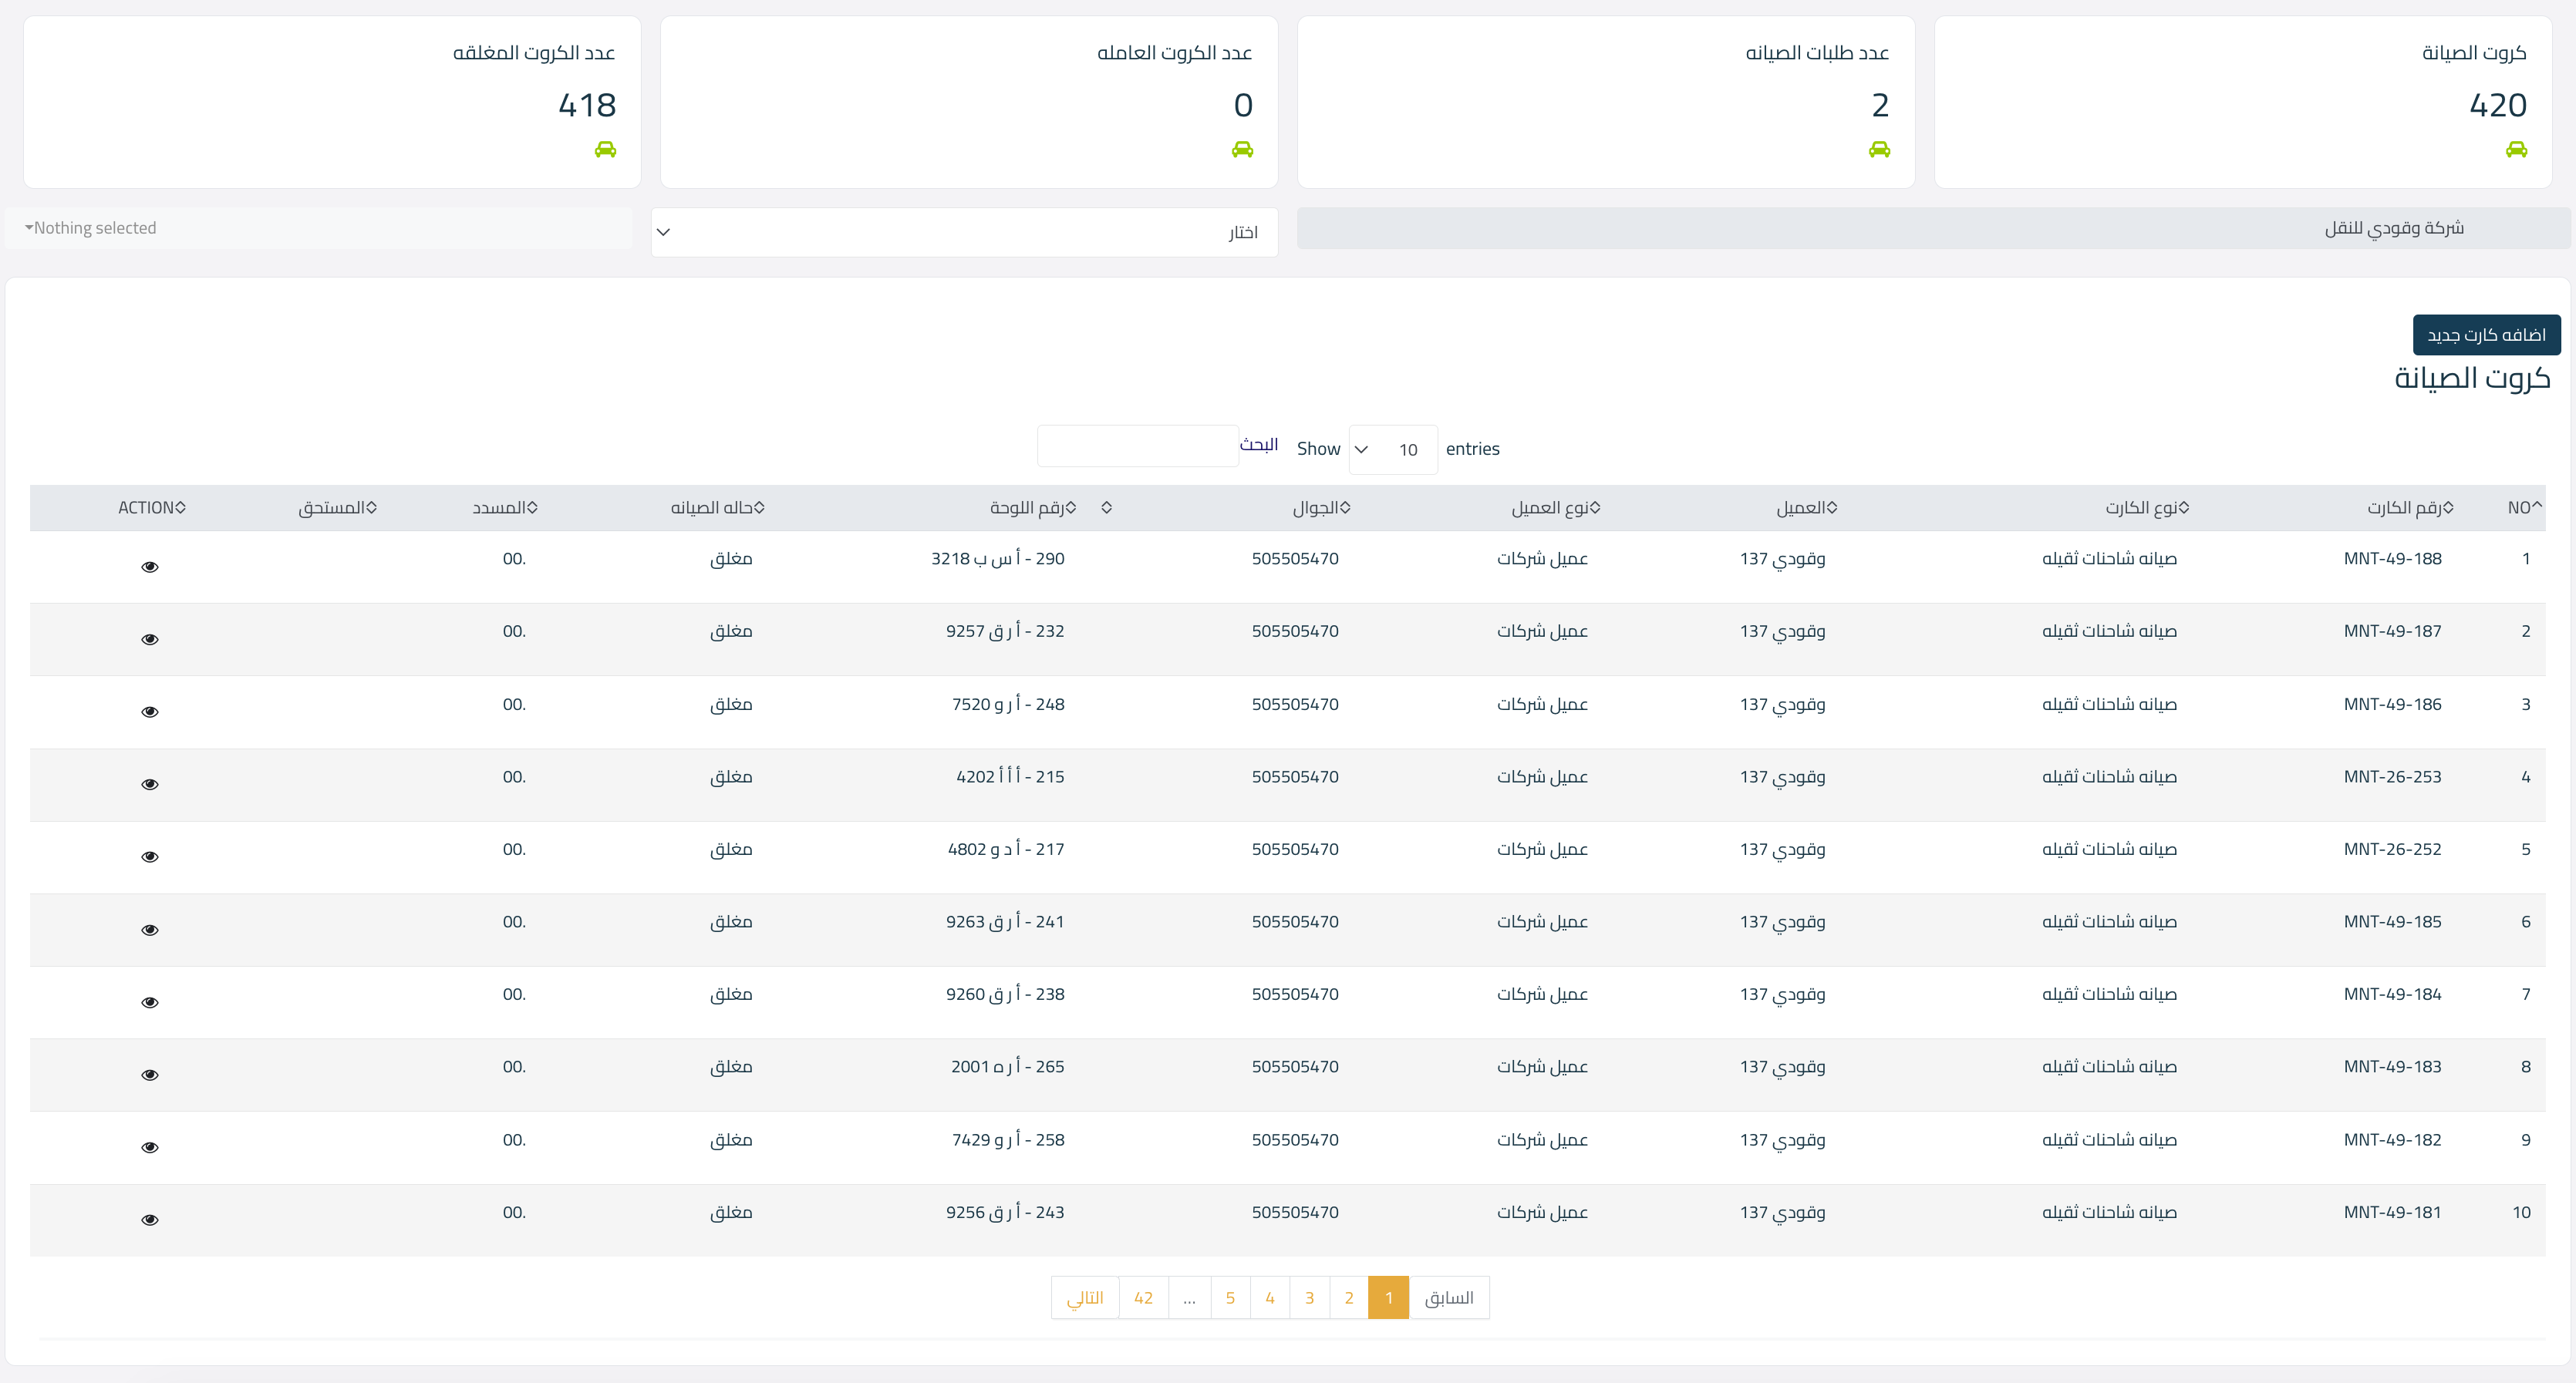Click the eye icon for card MNT-49-188

pos(150,567)
